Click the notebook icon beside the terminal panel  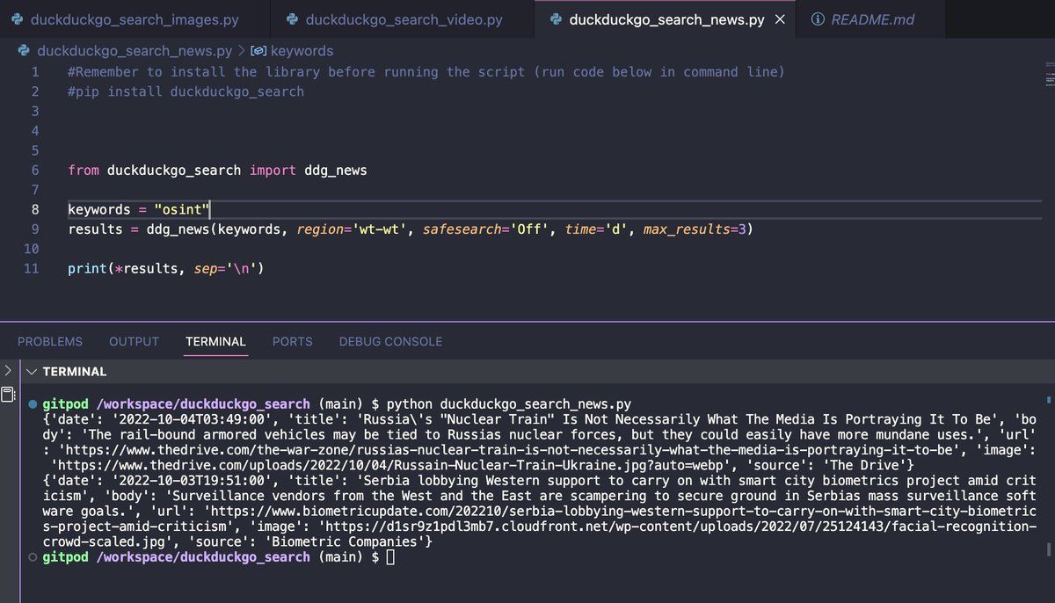tap(9, 394)
